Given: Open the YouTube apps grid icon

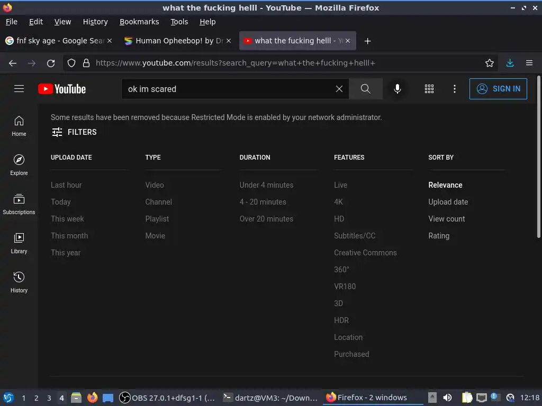Looking at the screenshot, I should click(429, 89).
